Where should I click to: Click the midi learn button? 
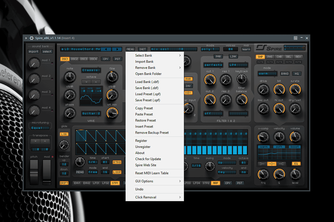[246, 49]
